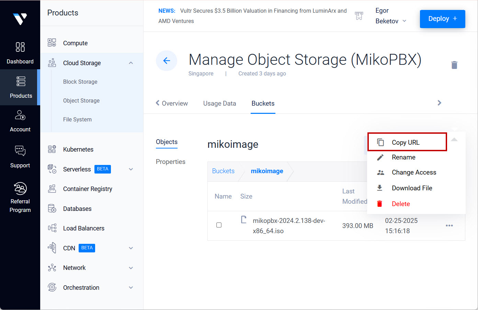The height and width of the screenshot is (310, 478).
Task: Expand the Network menu
Action: pyautogui.click(x=131, y=268)
